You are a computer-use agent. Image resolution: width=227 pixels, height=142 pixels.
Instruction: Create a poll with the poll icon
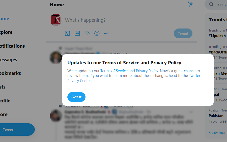(87, 33)
